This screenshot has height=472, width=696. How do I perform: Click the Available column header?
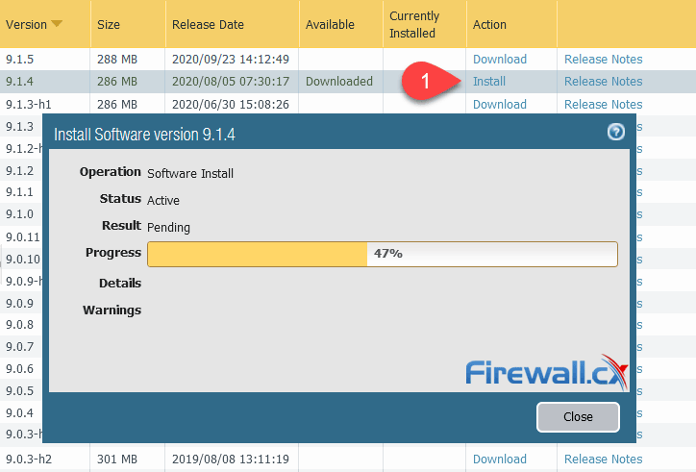(330, 24)
